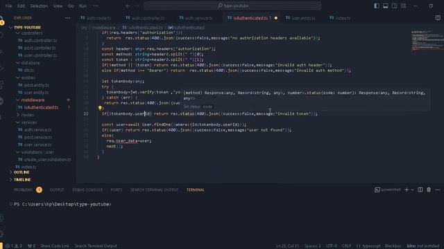Viewport: 444px width, 249px height.
Task: Go back with the title bar arrow
Action: (x=128, y=6)
